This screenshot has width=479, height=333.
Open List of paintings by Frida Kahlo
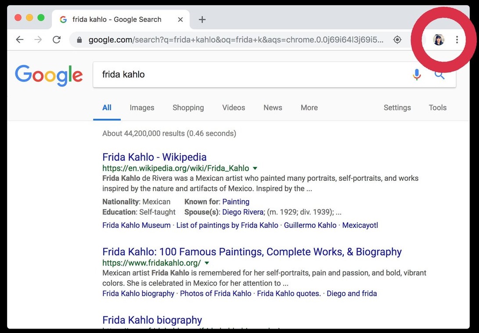click(227, 225)
